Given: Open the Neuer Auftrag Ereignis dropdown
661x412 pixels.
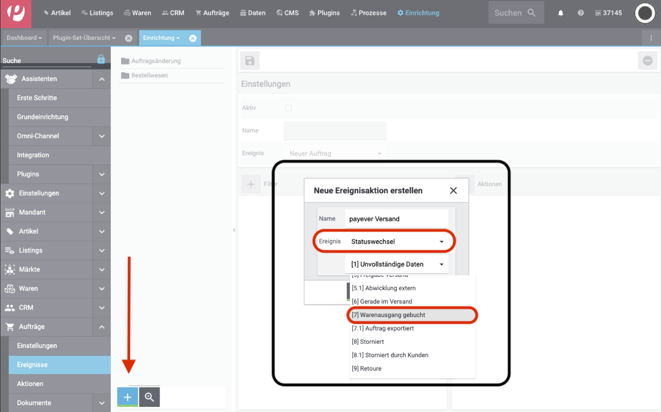Looking at the screenshot, I should pyautogui.click(x=335, y=153).
